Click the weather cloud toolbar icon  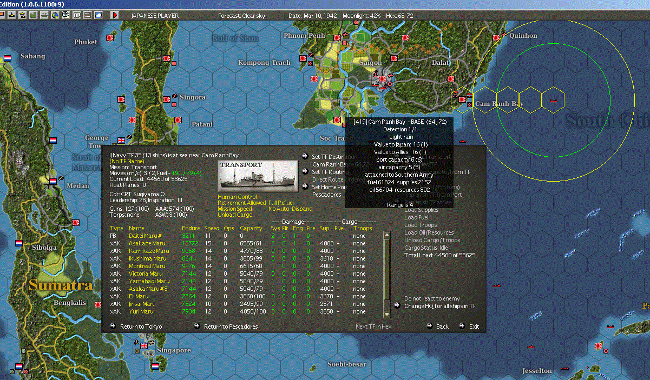pos(99,15)
